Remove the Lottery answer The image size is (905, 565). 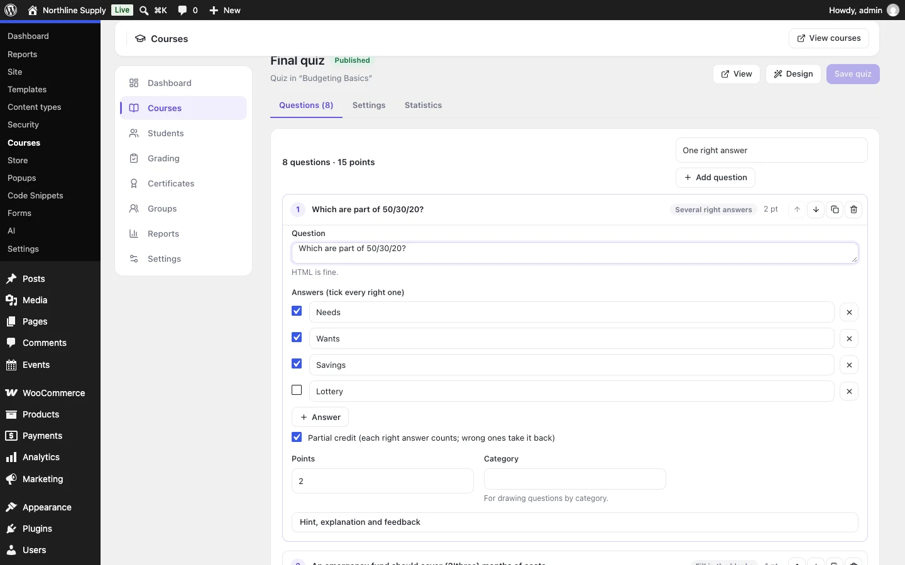click(x=849, y=391)
